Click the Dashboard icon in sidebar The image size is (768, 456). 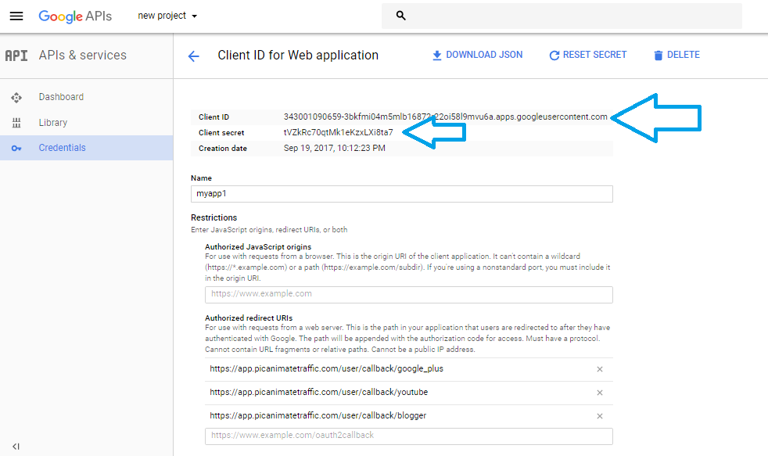(16, 98)
